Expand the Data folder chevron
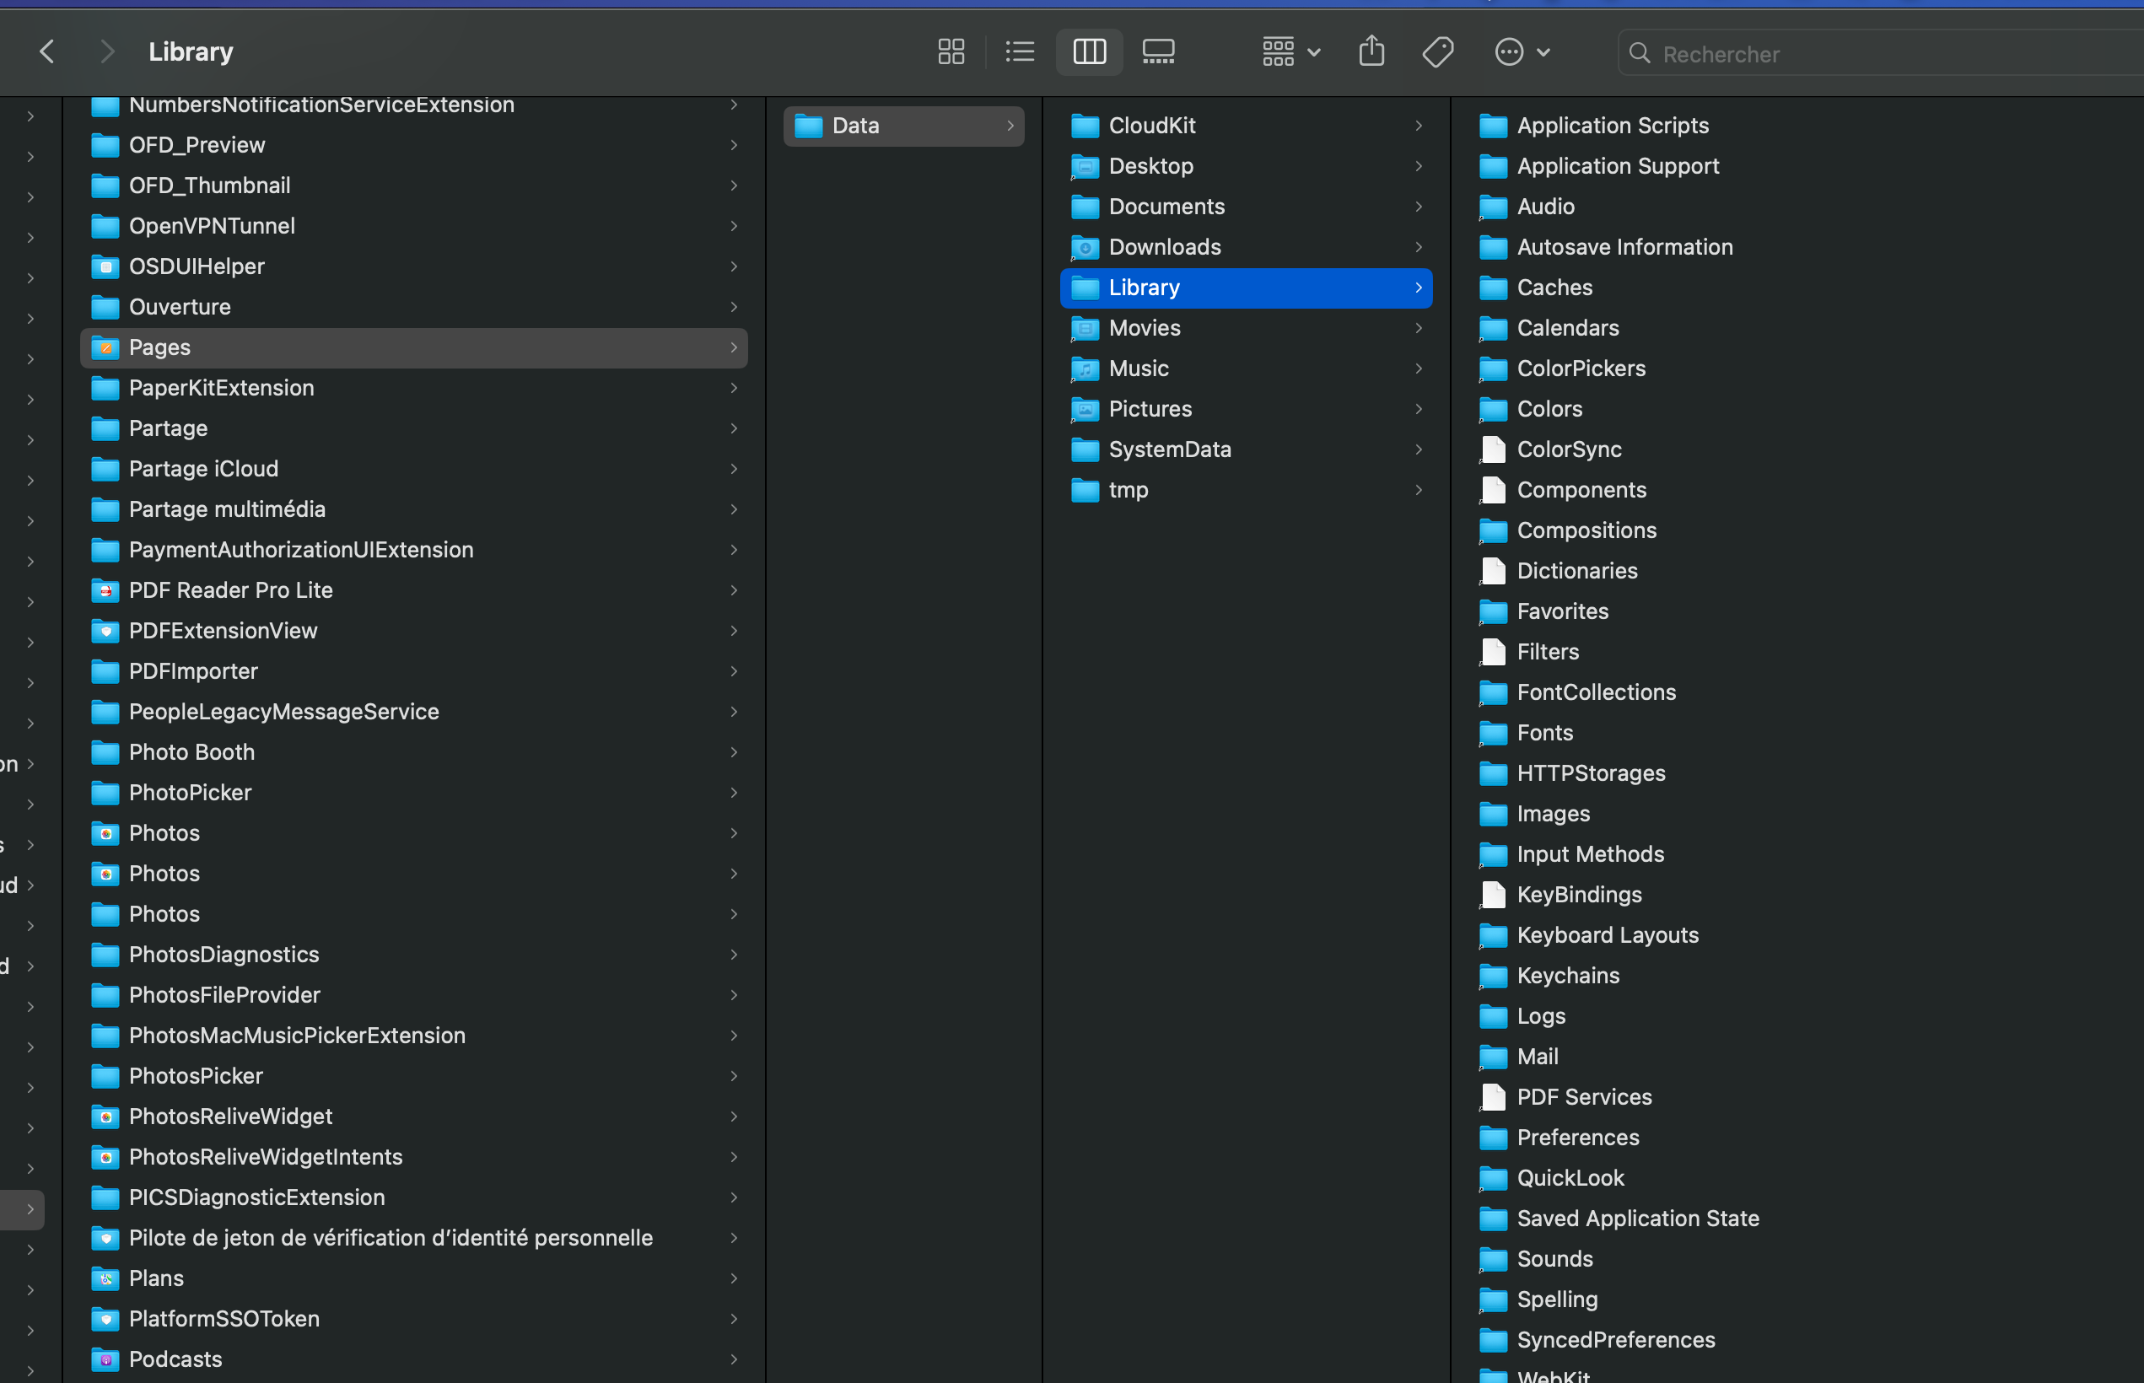The height and width of the screenshot is (1383, 2144). pyautogui.click(x=1010, y=126)
